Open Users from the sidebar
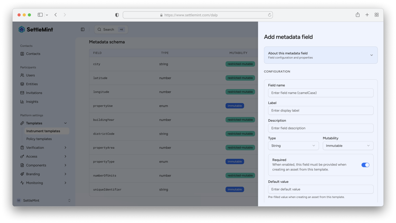Screen dimensions: 396x223 click(30, 75)
